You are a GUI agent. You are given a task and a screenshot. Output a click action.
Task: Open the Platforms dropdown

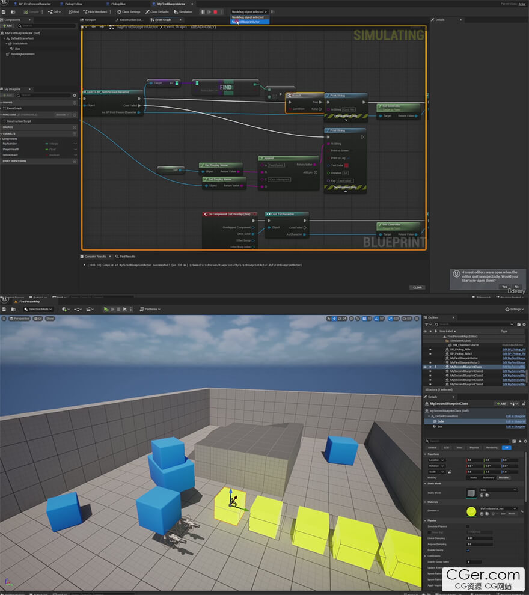(150, 310)
